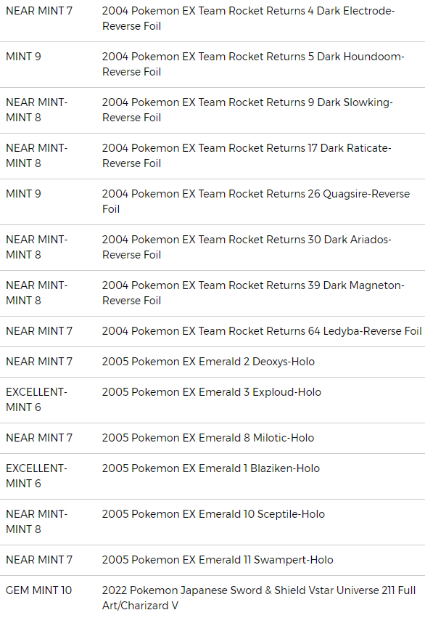
Task: Click the Emerald 1 Blaziken-Holo listing
Action: [212, 476]
